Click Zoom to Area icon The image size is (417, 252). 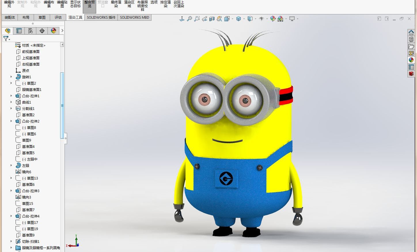197,19
